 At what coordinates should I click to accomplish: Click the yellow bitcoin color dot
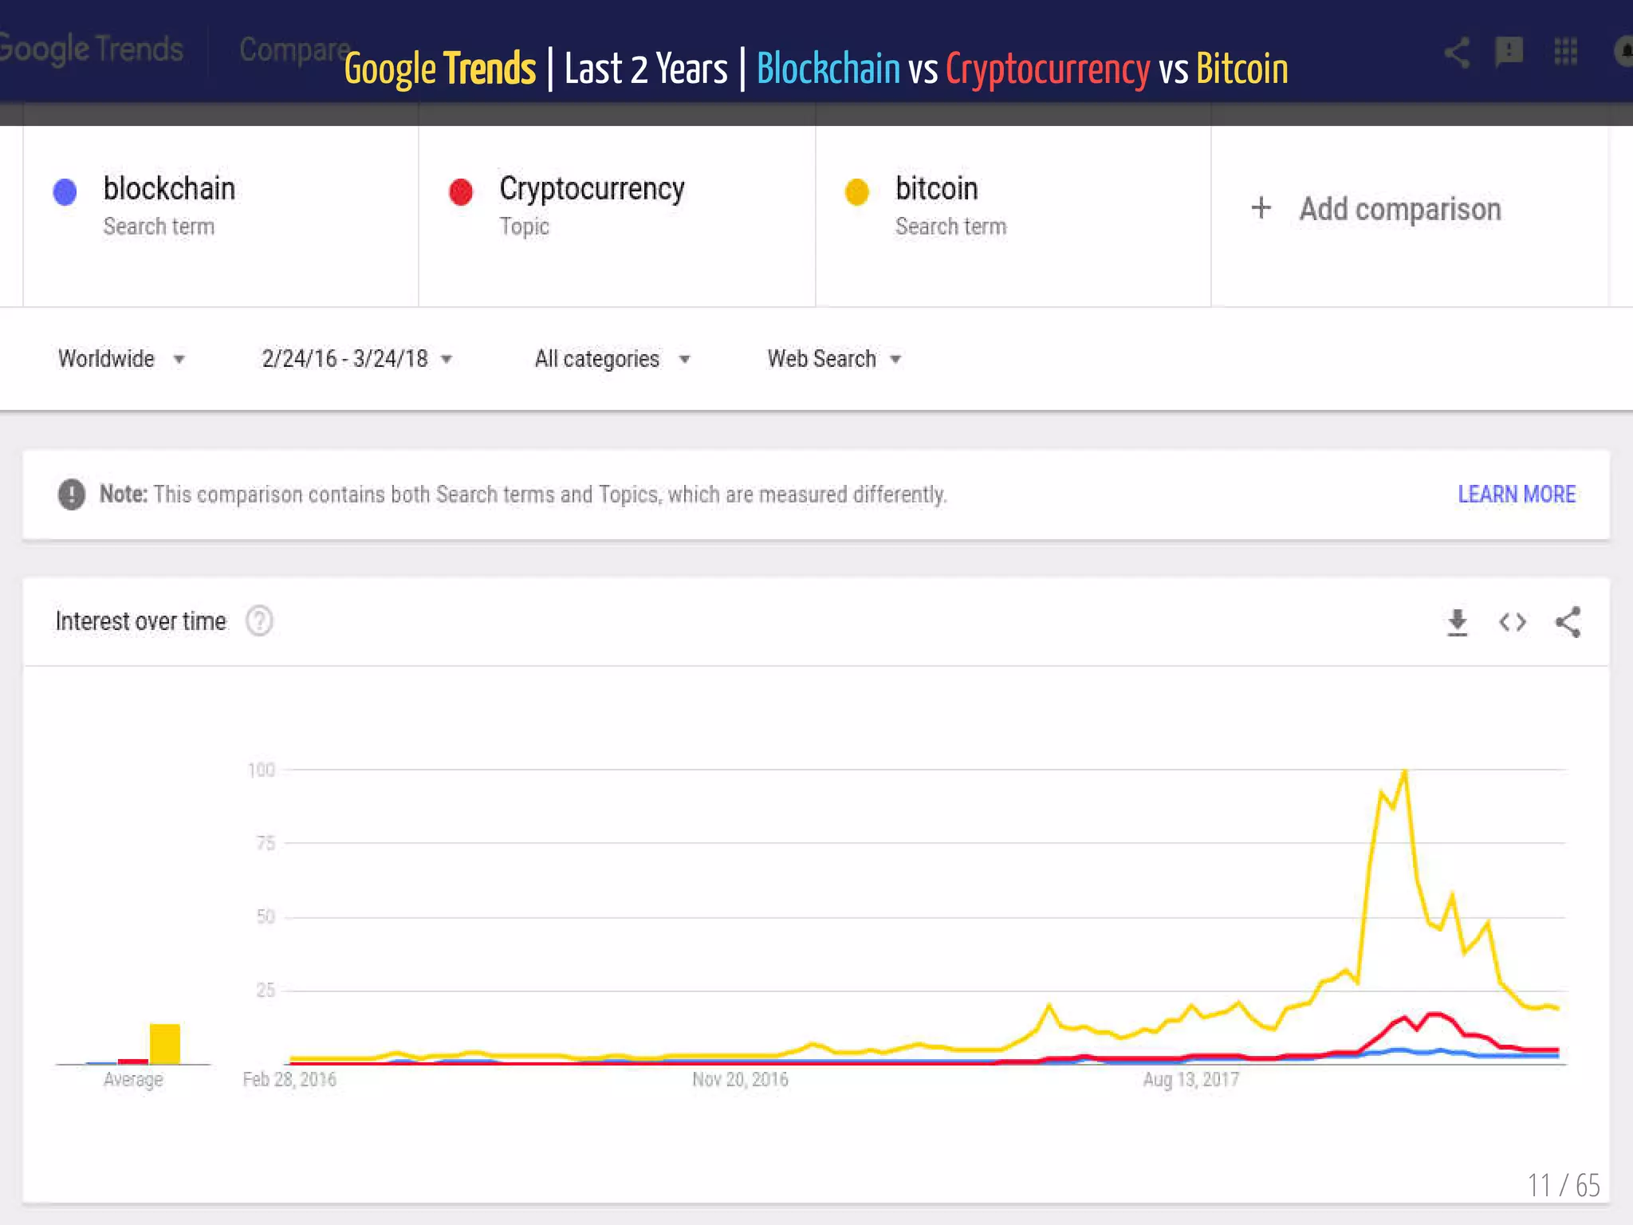(857, 192)
